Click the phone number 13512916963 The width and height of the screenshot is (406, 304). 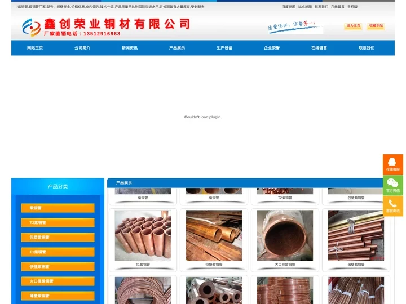pyautogui.click(x=101, y=34)
